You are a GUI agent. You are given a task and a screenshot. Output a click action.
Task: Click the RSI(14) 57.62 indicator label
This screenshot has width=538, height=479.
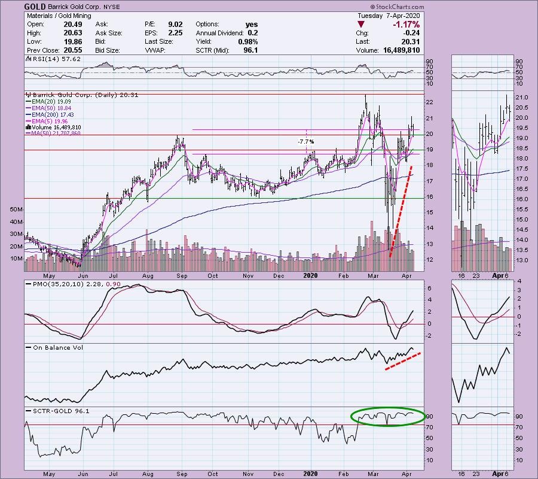point(54,59)
